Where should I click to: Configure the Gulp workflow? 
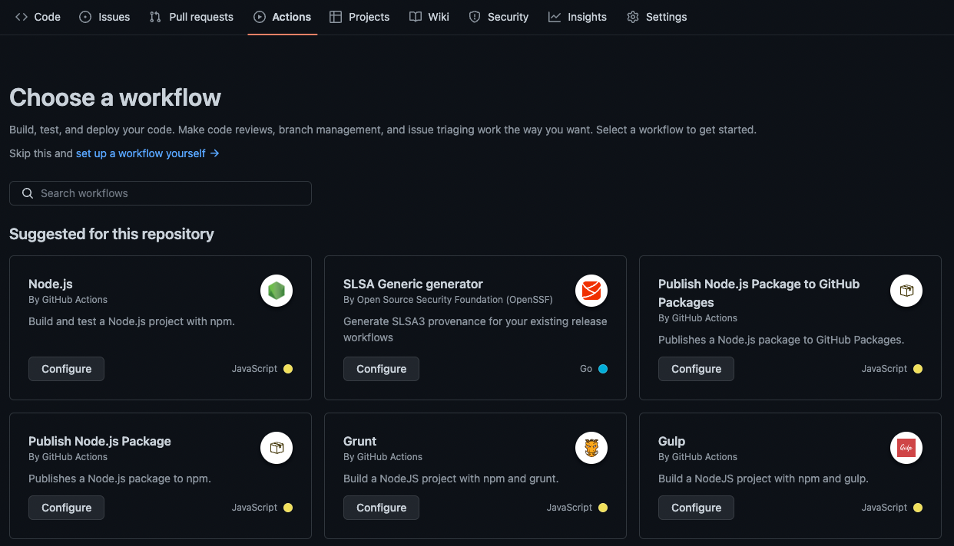[x=696, y=508]
